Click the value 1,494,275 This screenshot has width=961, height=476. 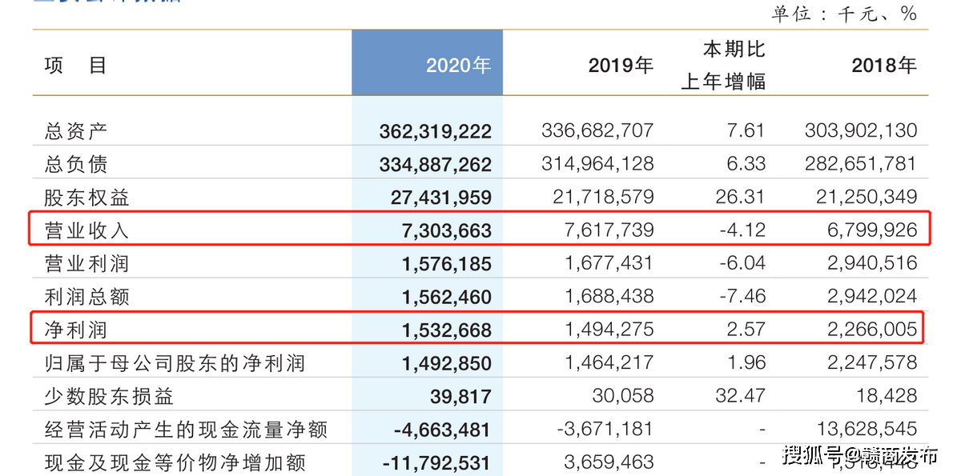[609, 329]
